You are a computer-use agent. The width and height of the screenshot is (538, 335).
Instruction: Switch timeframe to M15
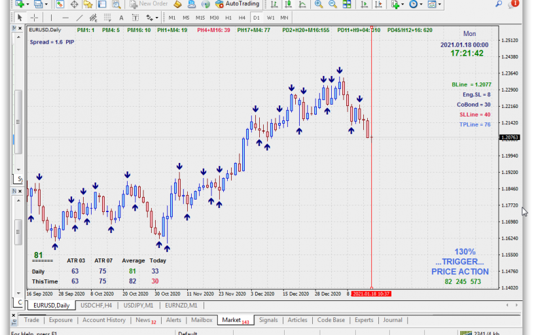200,18
